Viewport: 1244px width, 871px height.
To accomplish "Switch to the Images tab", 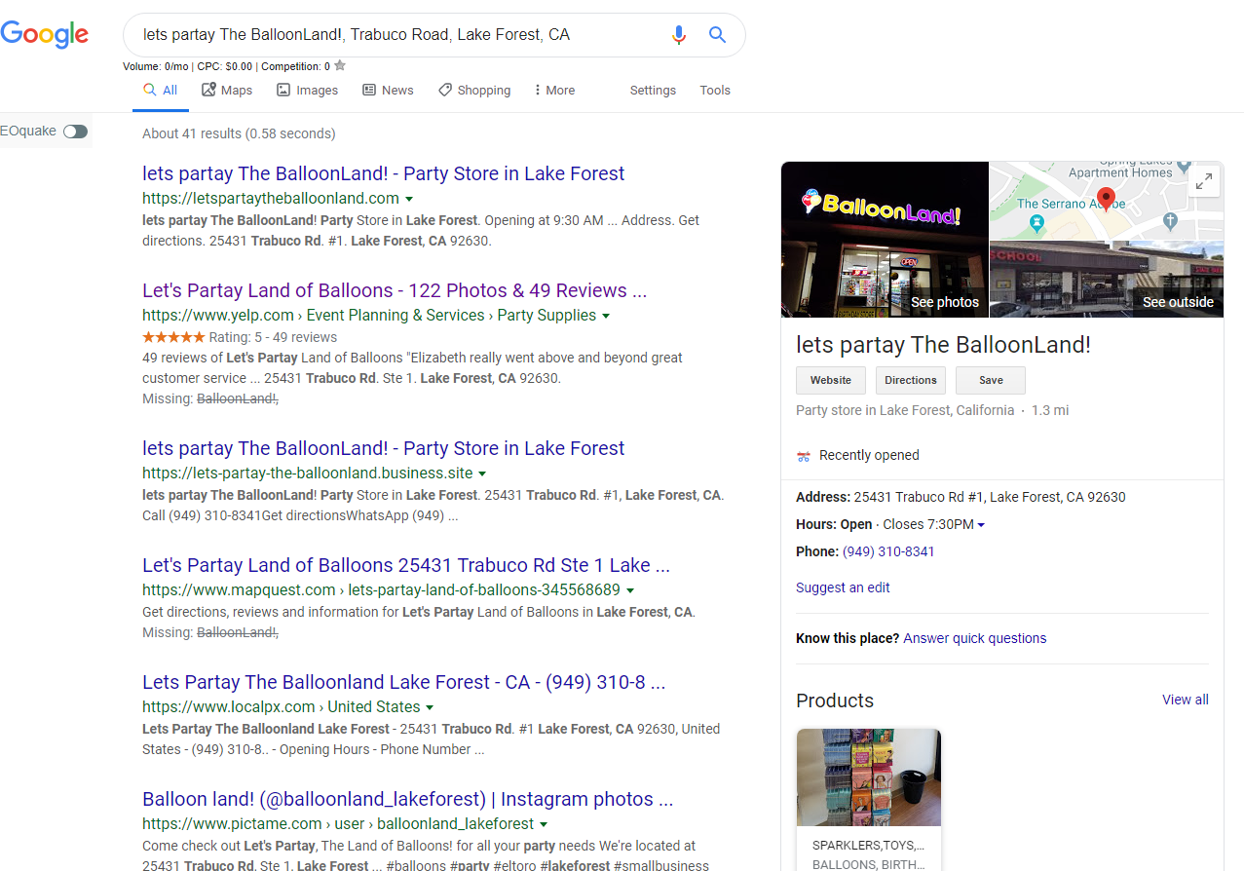I will (x=307, y=91).
